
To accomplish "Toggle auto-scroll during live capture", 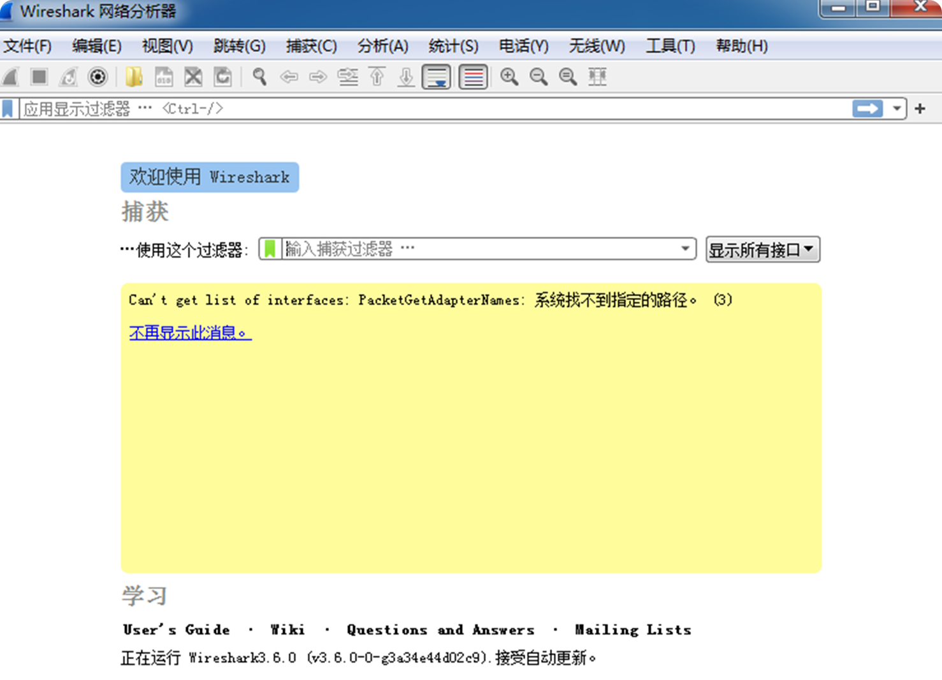I will coord(437,77).
